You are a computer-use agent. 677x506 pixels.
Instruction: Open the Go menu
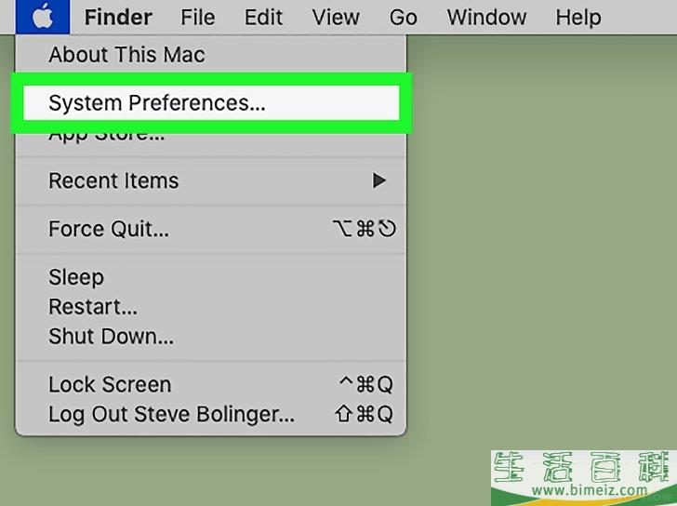click(403, 17)
